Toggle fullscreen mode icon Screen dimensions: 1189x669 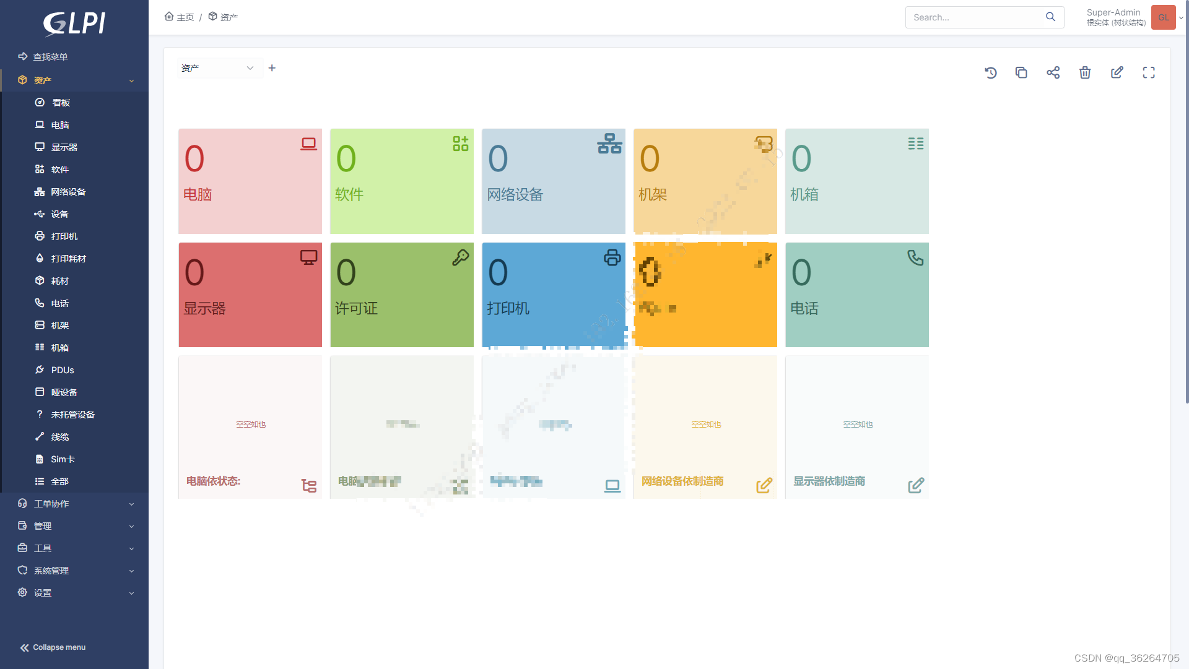click(x=1149, y=73)
